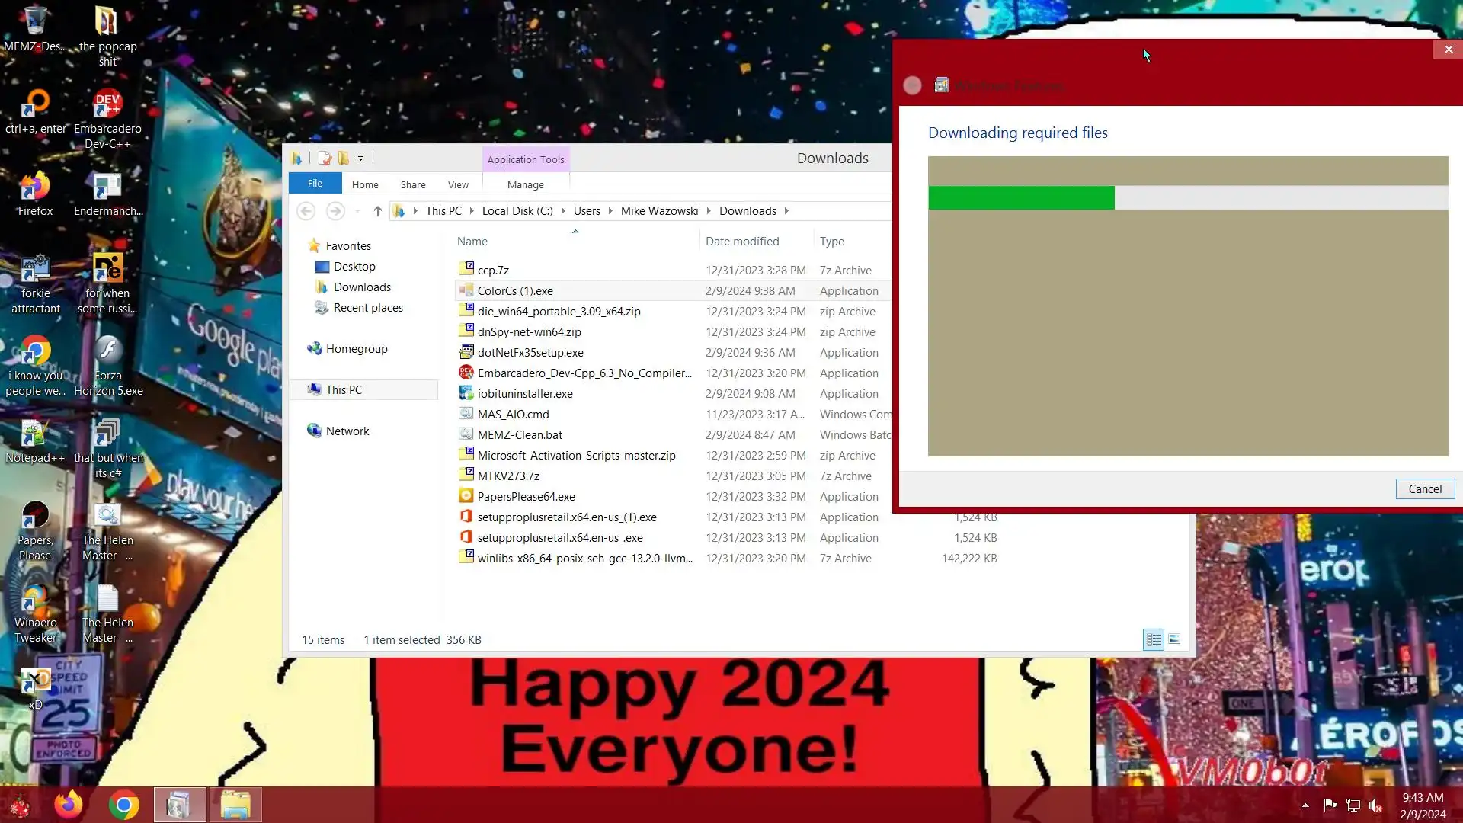Show hidden tray icons arrow
The height and width of the screenshot is (823, 1463).
[1305, 805]
